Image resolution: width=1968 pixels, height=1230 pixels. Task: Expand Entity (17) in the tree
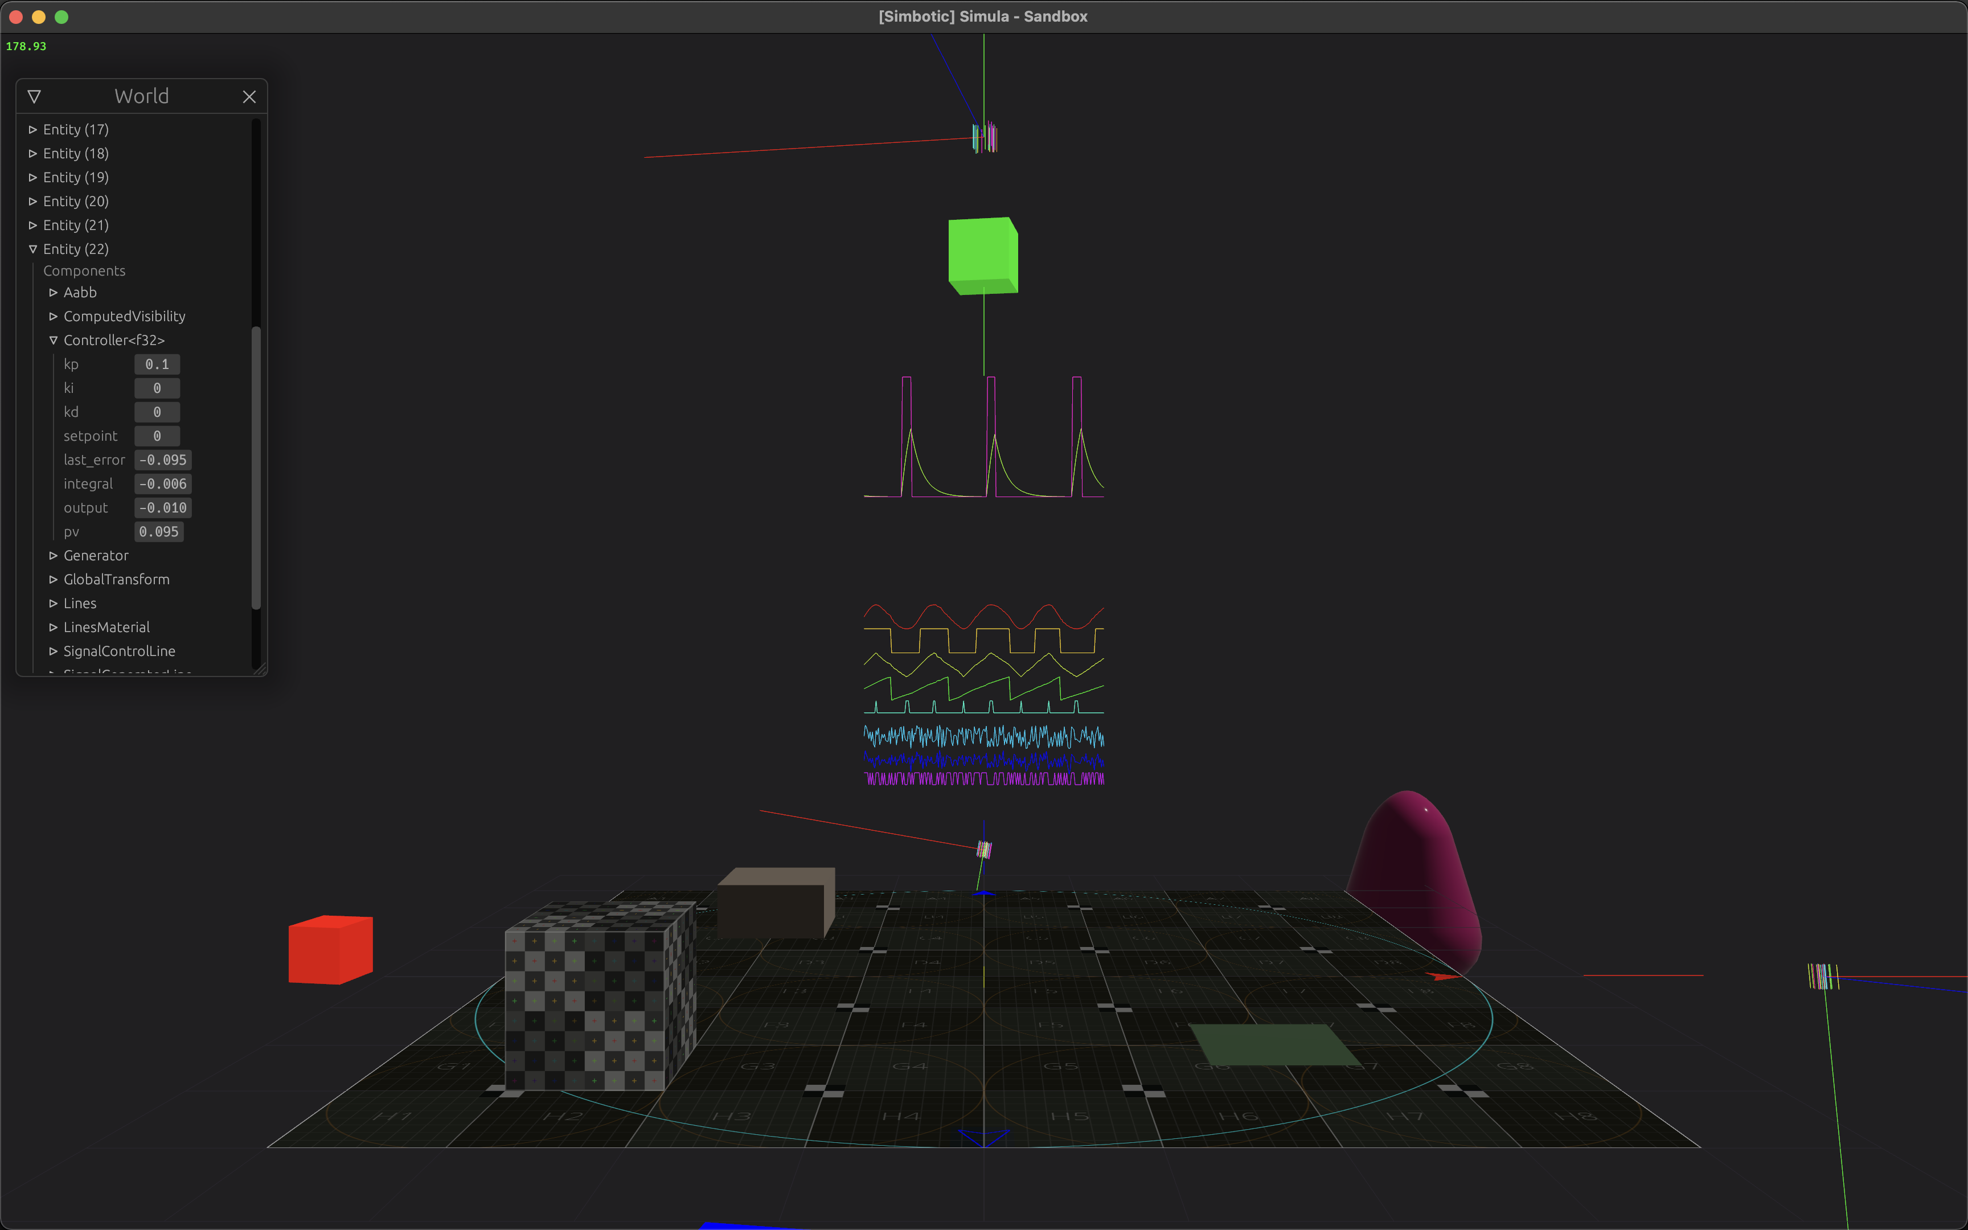click(32, 129)
